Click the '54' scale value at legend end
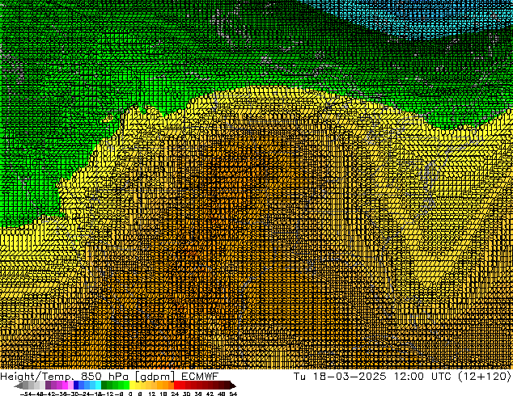Image resolution: width=513 pixels, height=396 pixels. pos(233,394)
